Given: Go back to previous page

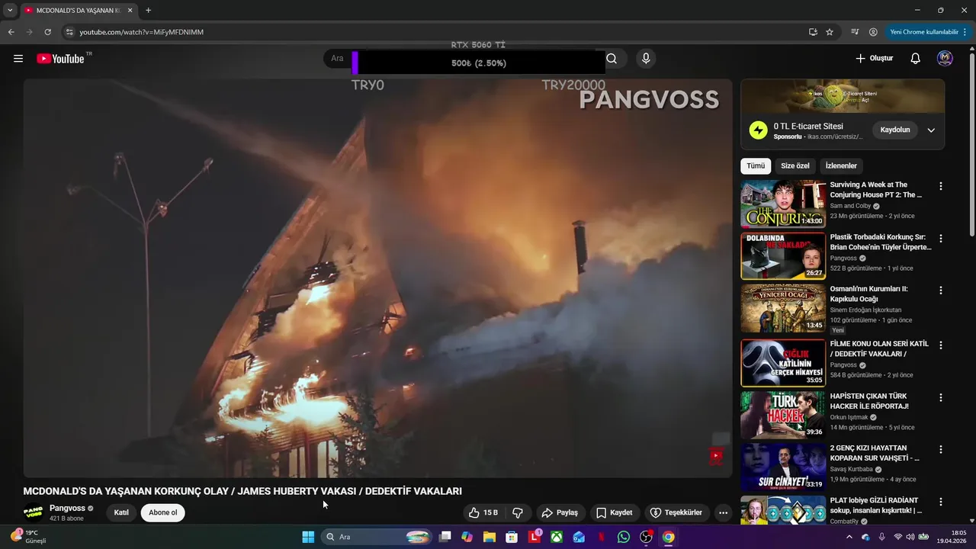Looking at the screenshot, I should (x=11, y=32).
